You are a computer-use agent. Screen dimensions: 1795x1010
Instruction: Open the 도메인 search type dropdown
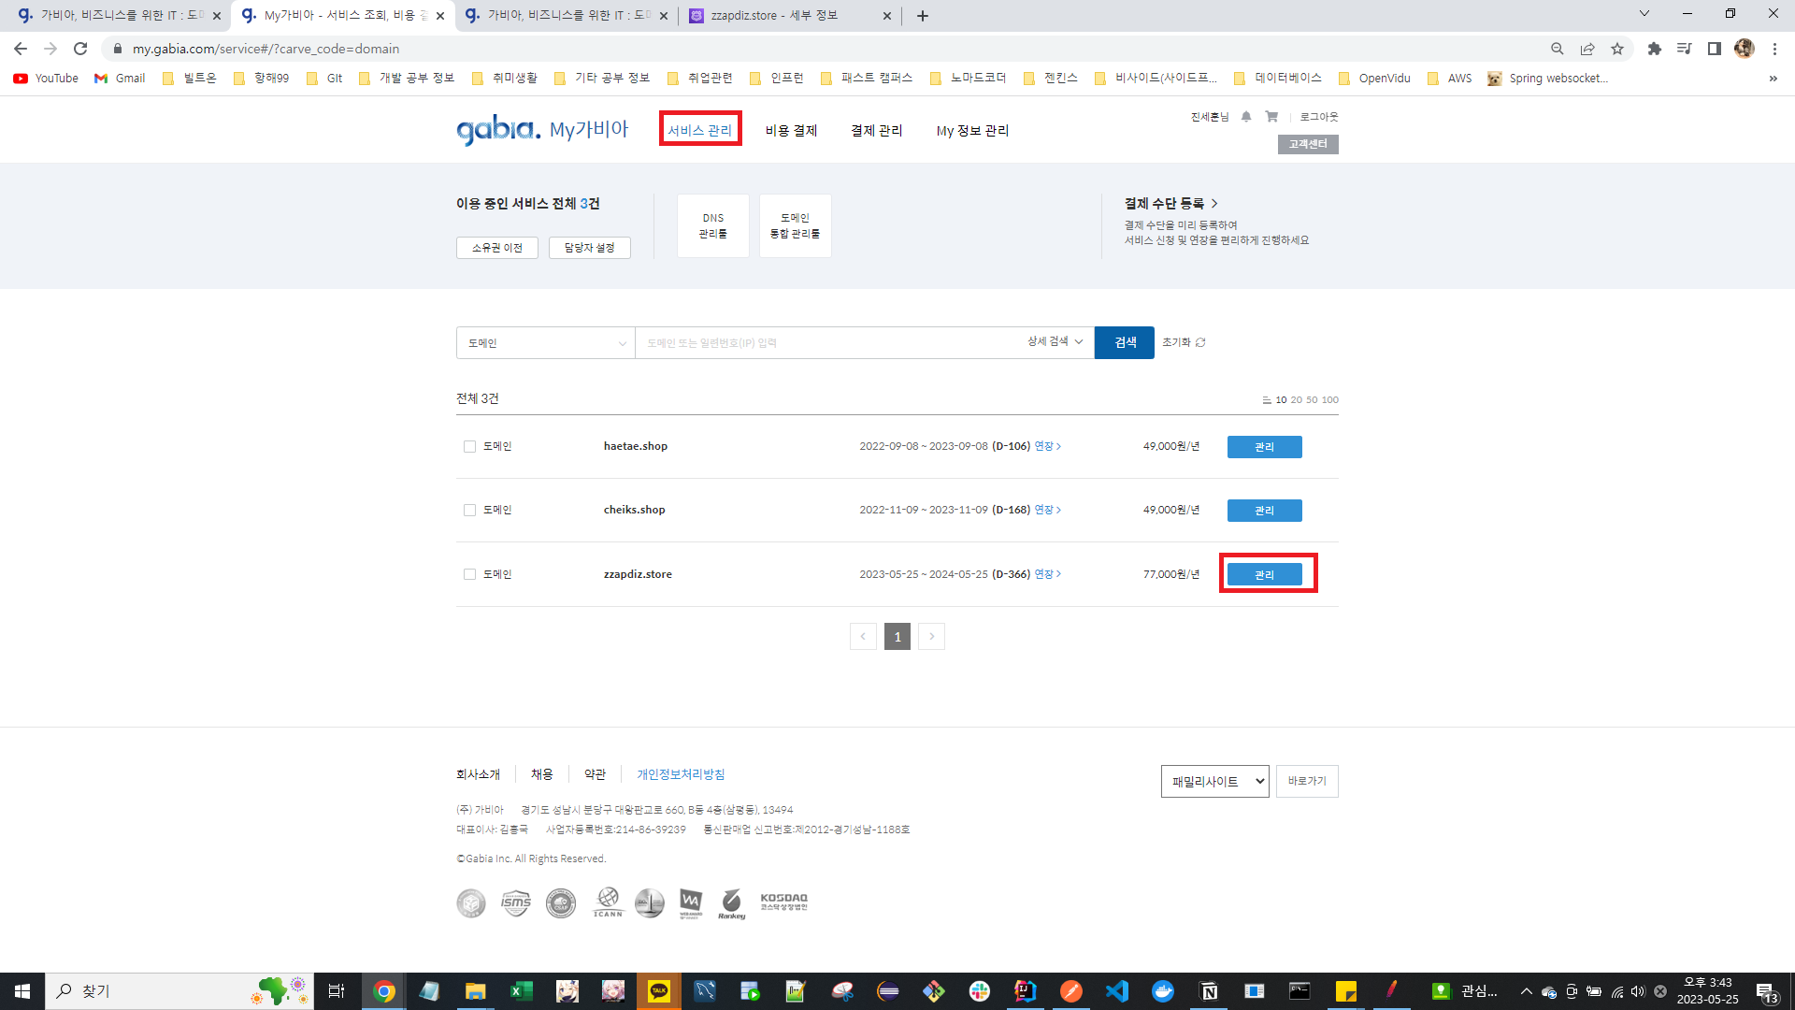tap(546, 343)
